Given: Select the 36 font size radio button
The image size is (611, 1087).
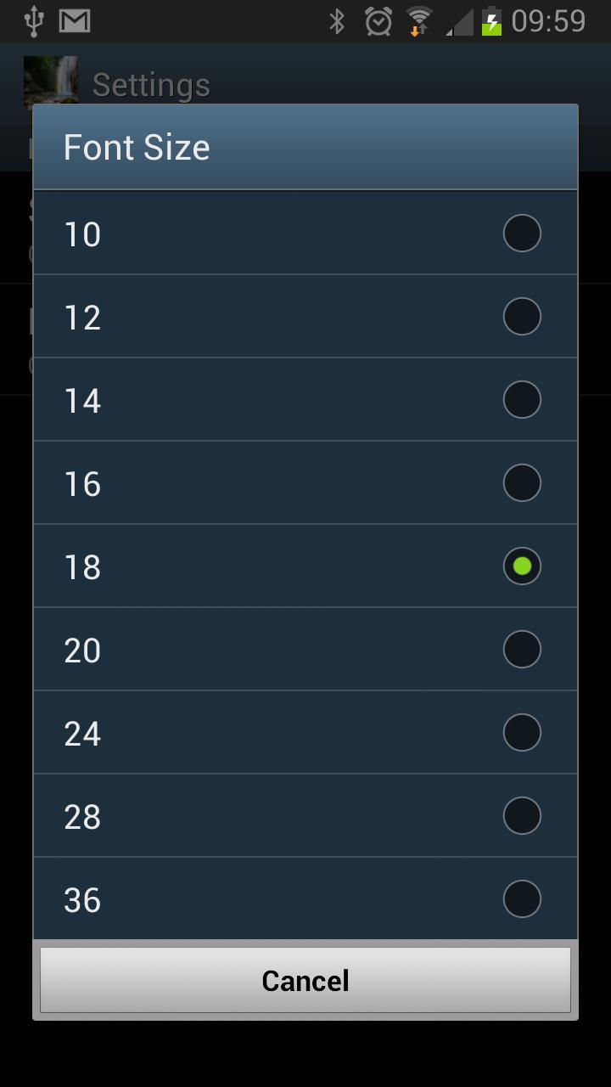Looking at the screenshot, I should point(522,899).
